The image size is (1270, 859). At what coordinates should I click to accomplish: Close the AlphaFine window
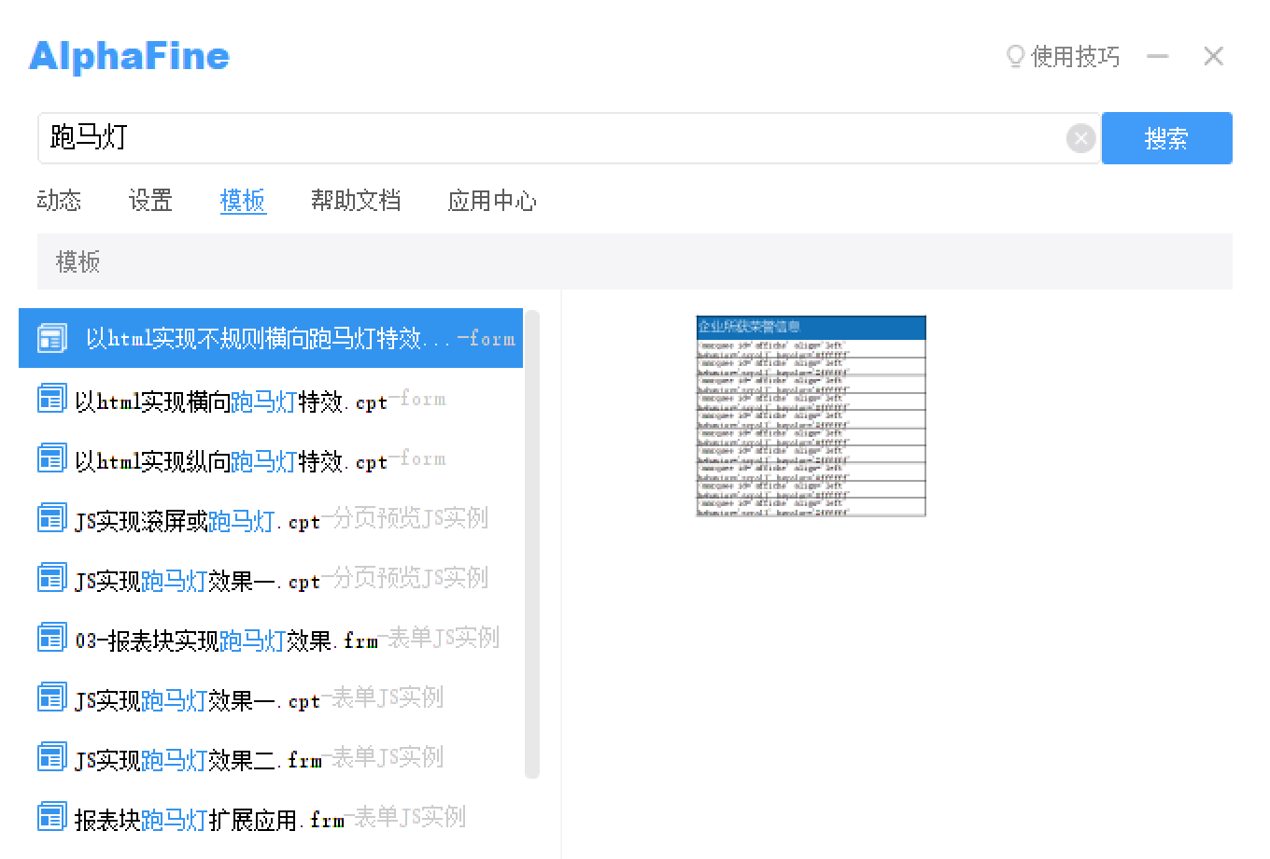point(1213,57)
